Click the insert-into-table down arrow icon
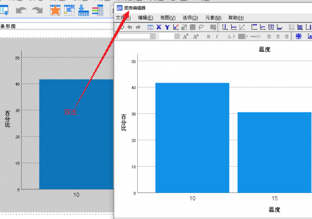This screenshot has height=219, width=312. (x=84, y=10)
